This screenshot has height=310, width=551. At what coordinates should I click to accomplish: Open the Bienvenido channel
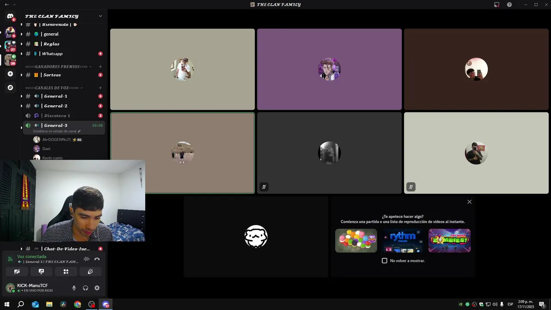64,25
